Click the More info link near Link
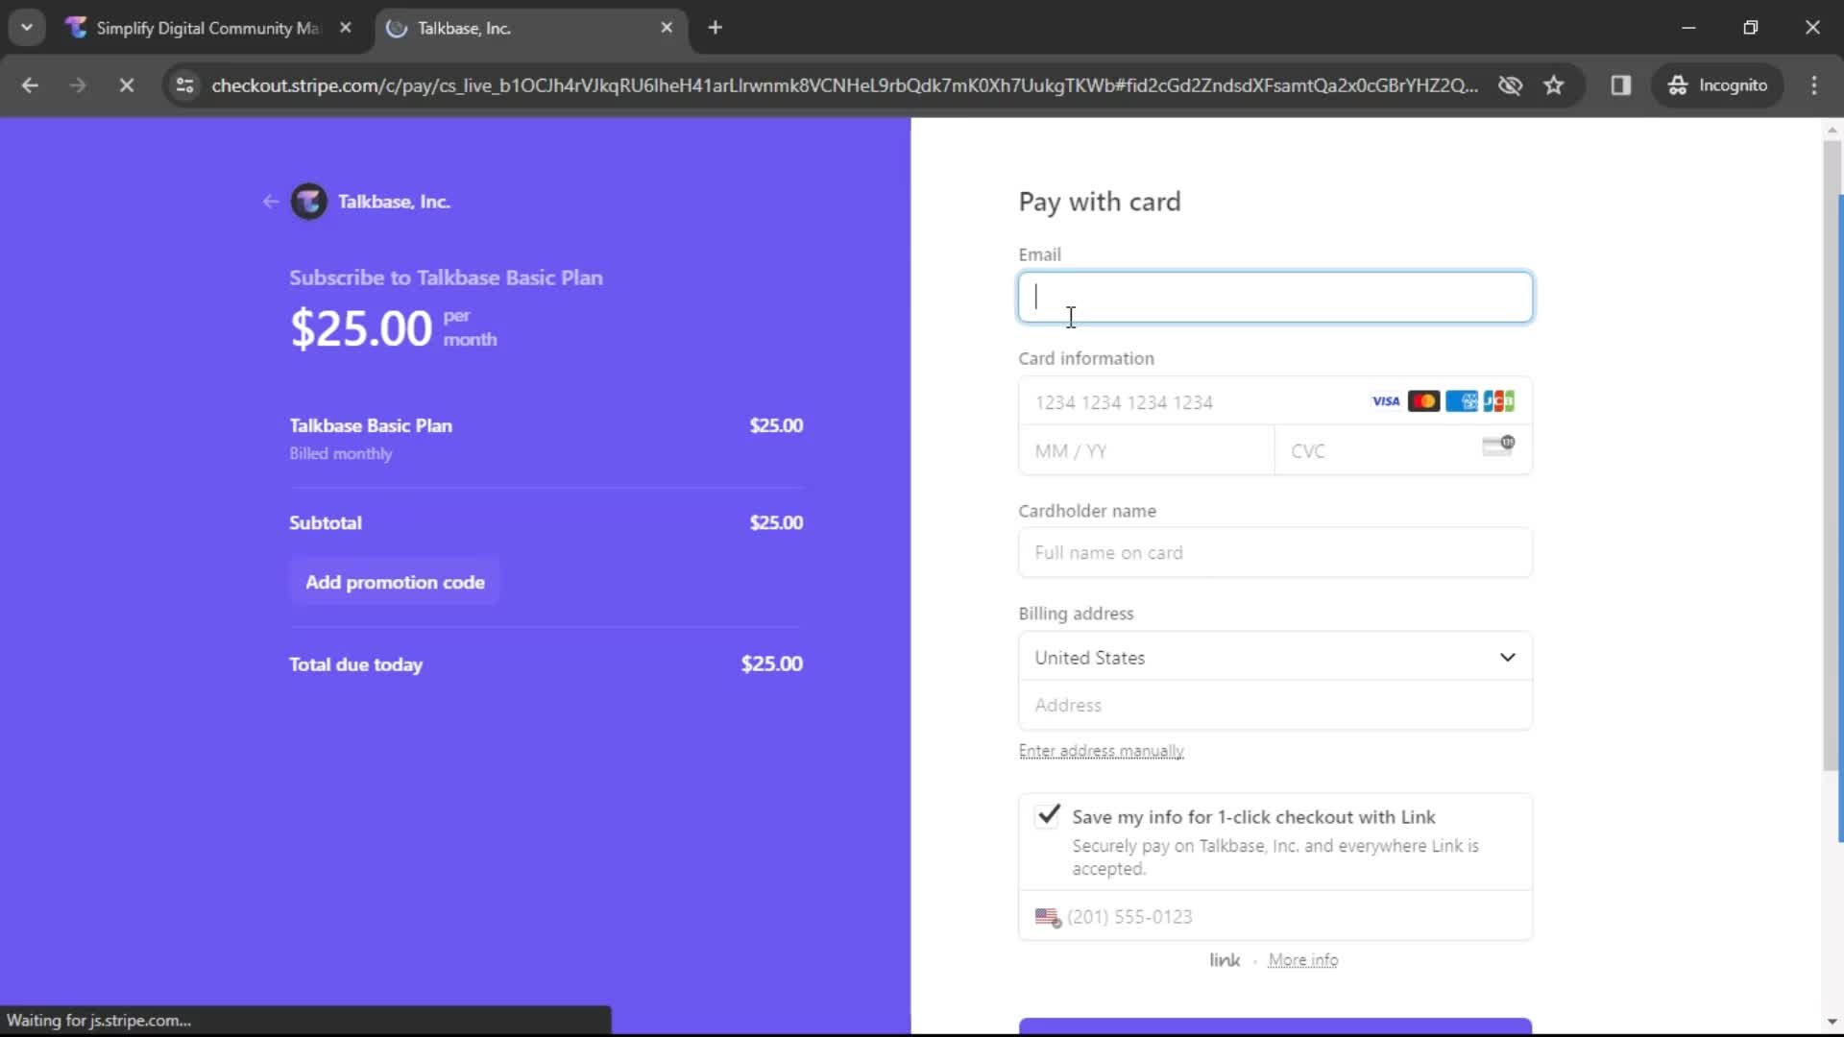The width and height of the screenshot is (1844, 1037). pos(1302,960)
